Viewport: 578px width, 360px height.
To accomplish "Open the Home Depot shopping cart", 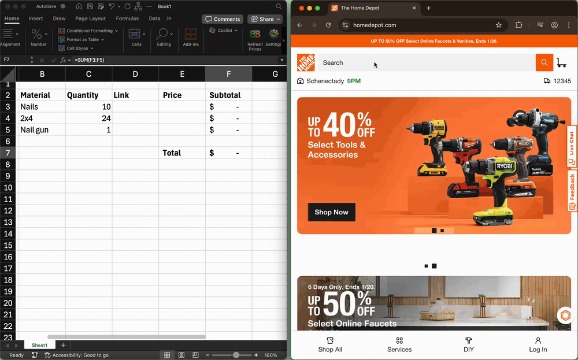I will click(x=561, y=62).
